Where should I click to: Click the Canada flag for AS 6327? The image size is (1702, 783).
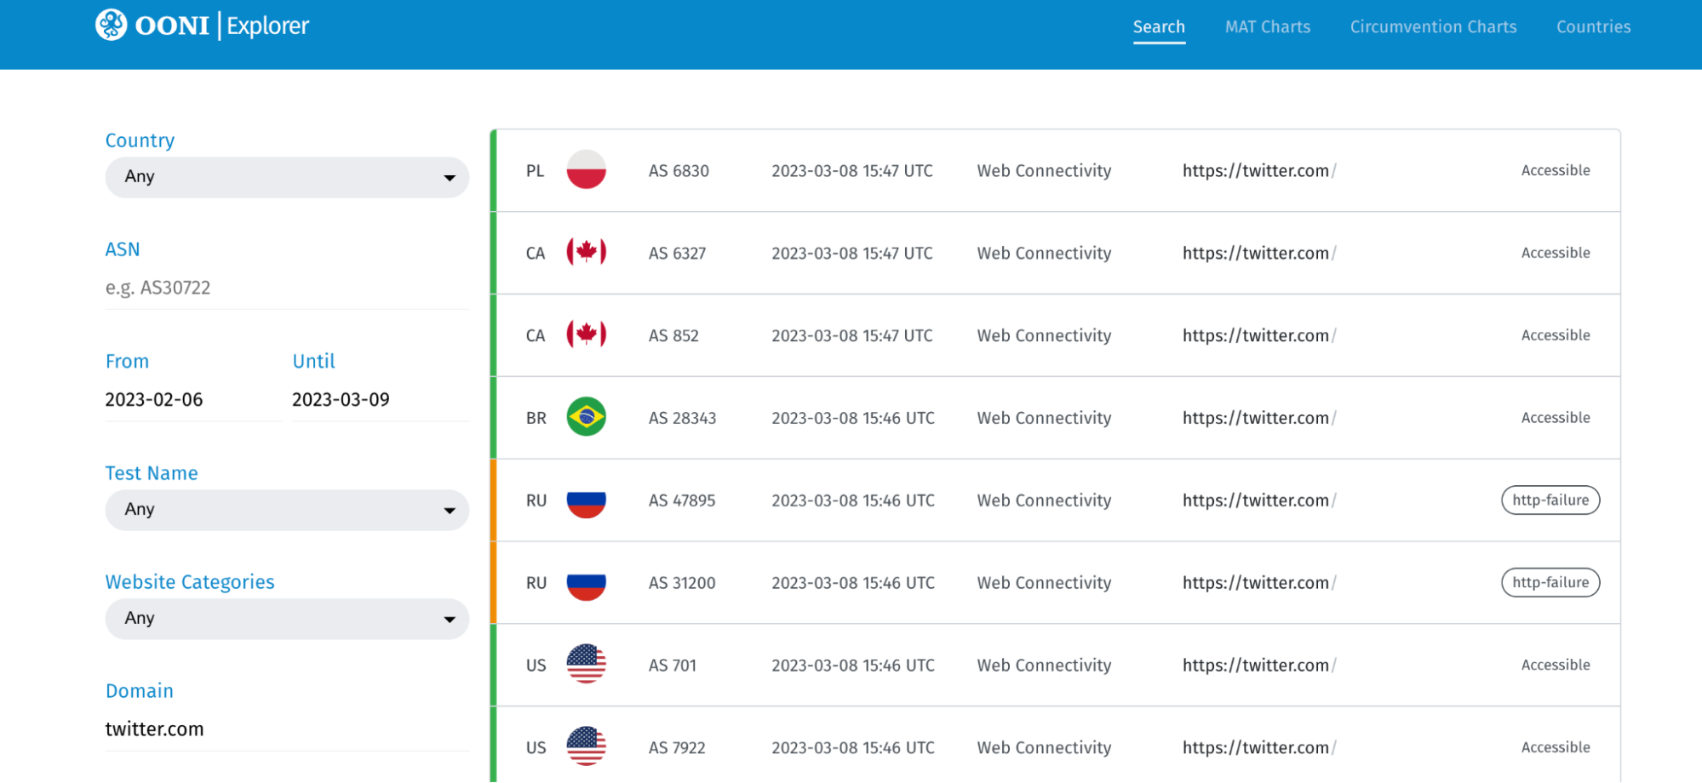click(586, 253)
